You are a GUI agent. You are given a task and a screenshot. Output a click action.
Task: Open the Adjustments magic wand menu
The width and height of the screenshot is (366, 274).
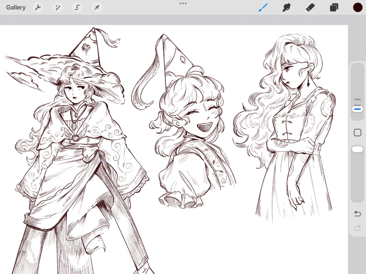click(x=57, y=8)
